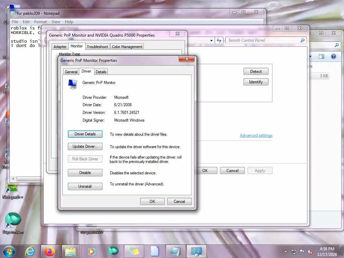
Task: Open the Windows Start orb
Action: tap(9, 251)
